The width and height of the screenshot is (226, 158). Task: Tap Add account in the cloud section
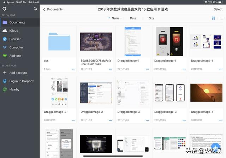(20, 73)
